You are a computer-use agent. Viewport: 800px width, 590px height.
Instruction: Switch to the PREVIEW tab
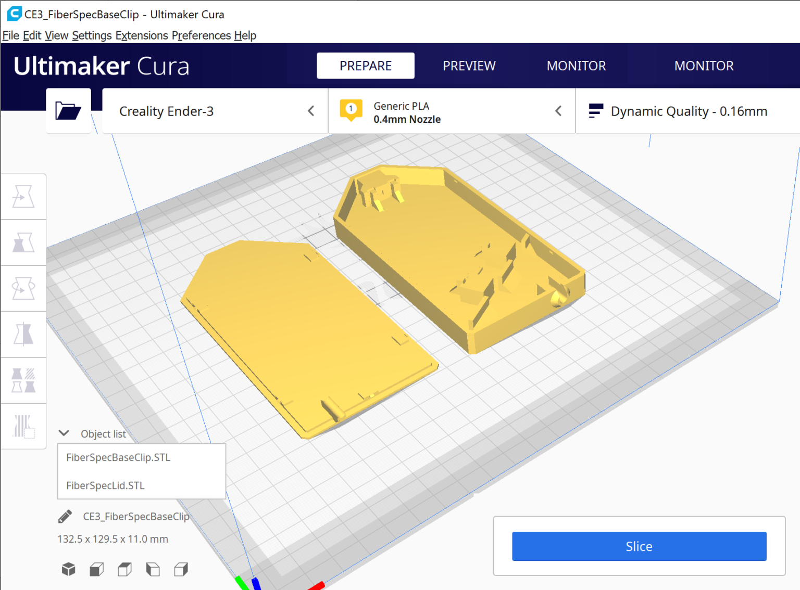tap(469, 66)
